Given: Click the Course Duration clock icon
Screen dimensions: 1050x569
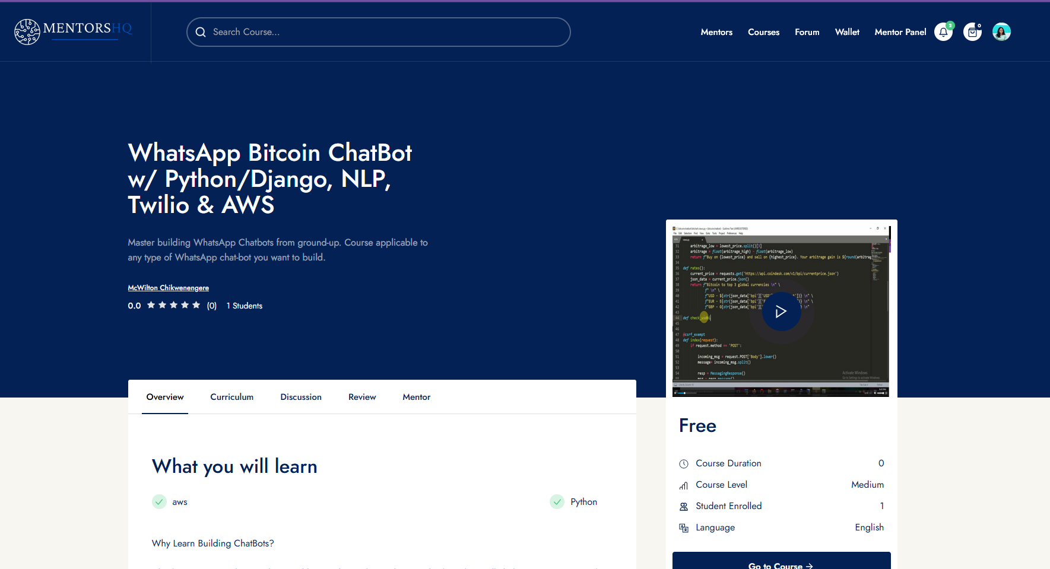Looking at the screenshot, I should point(684,464).
